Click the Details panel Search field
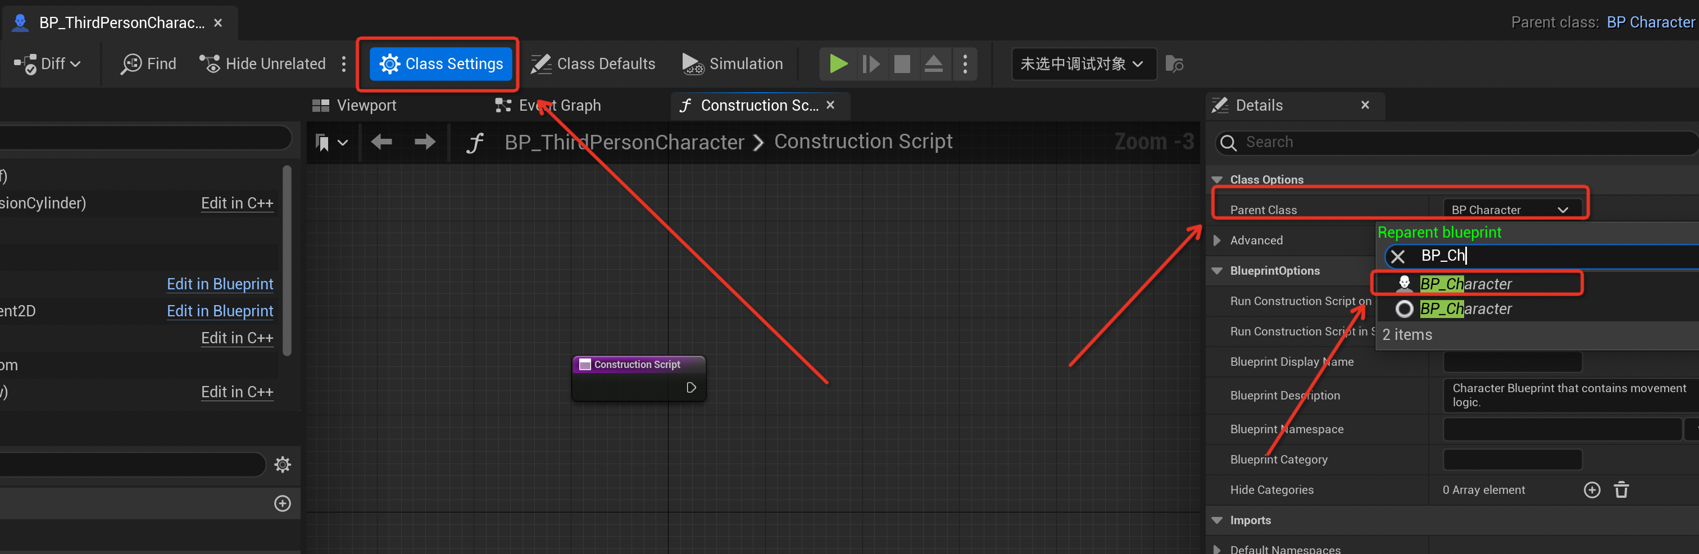 pyautogui.click(x=1451, y=143)
